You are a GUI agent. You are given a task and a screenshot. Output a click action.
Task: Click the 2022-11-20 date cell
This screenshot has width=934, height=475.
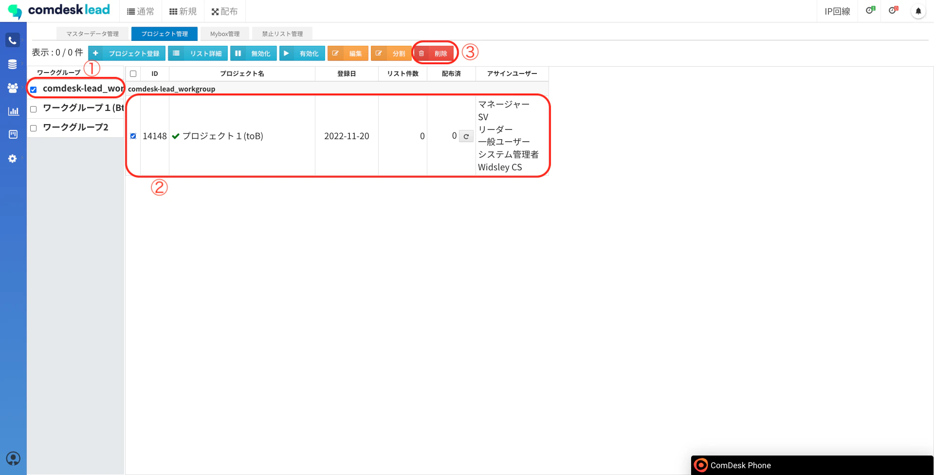(347, 136)
